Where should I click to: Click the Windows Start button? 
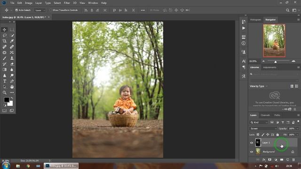pyautogui.click(x=6, y=165)
